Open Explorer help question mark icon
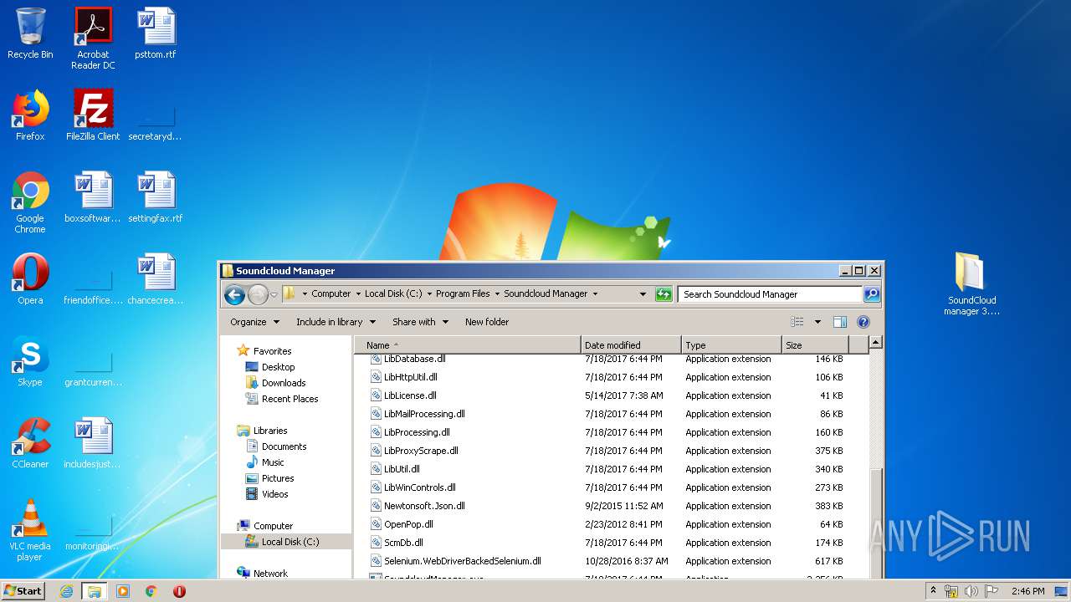This screenshot has width=1071, height=602. click(x=863, y=322)
